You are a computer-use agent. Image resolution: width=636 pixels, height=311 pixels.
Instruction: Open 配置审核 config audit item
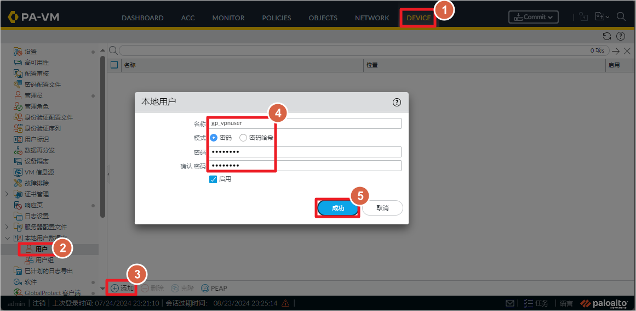coord(37,73)
